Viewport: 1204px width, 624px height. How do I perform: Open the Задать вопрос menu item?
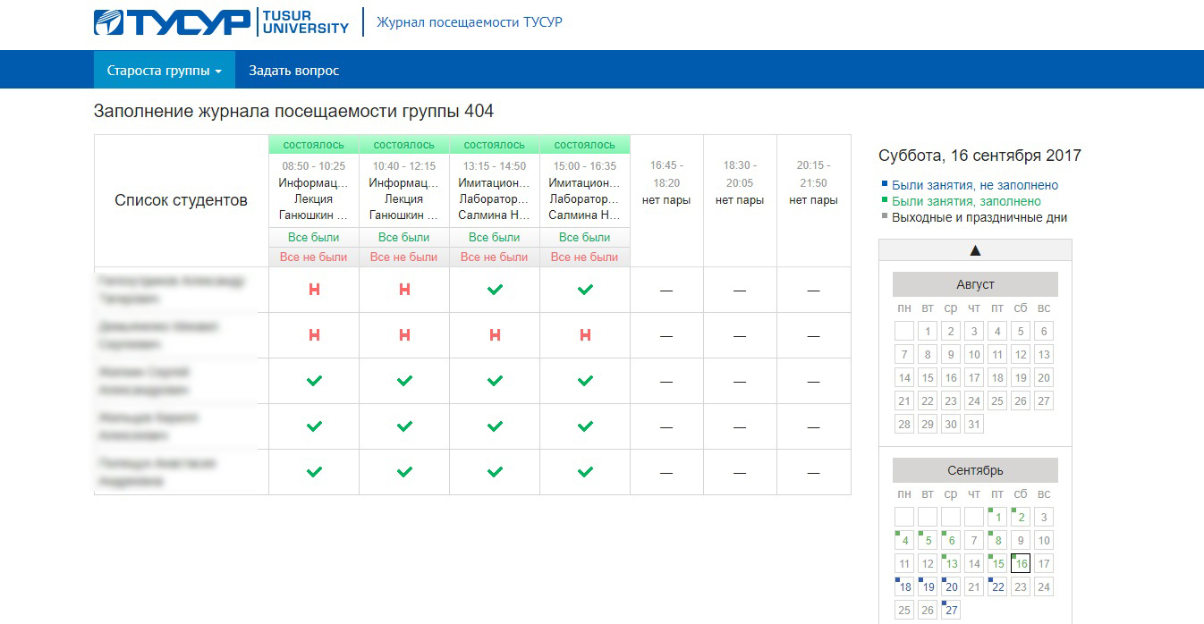point(293,71)
